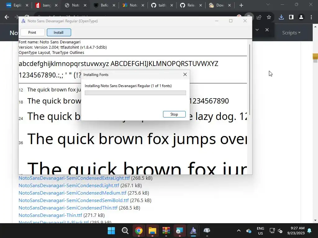Open Chrome tab search chevron
318x238 pixels.
click(268, 4)
